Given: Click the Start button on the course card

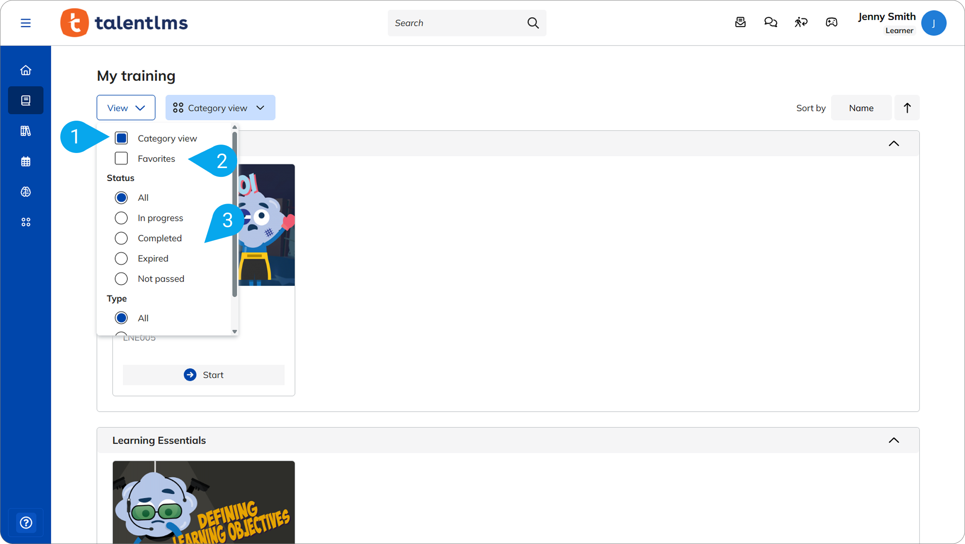Looking at the screenshot, I should coord(204,375).
